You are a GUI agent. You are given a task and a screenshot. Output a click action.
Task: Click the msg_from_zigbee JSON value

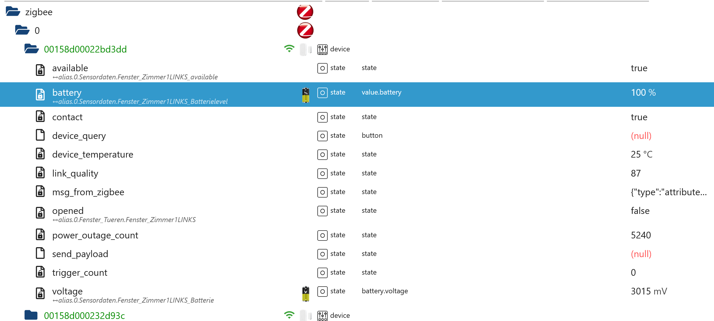pos(668,192)
